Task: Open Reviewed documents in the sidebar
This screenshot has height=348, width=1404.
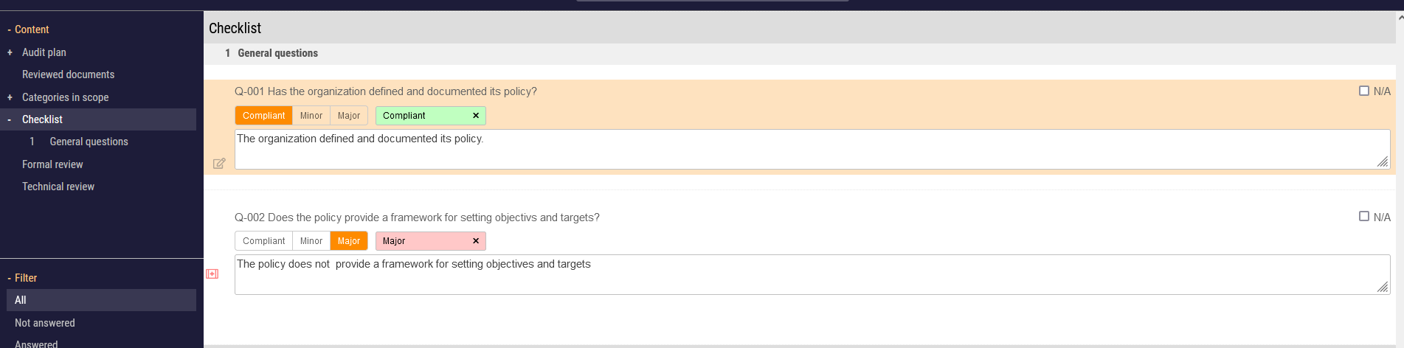Action: [68, 74]
